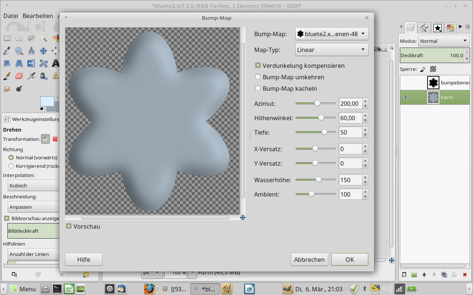Activate the Color Picker eyedropper tool
This screenshot has height=295, width=473.
(x=7, y=51)
